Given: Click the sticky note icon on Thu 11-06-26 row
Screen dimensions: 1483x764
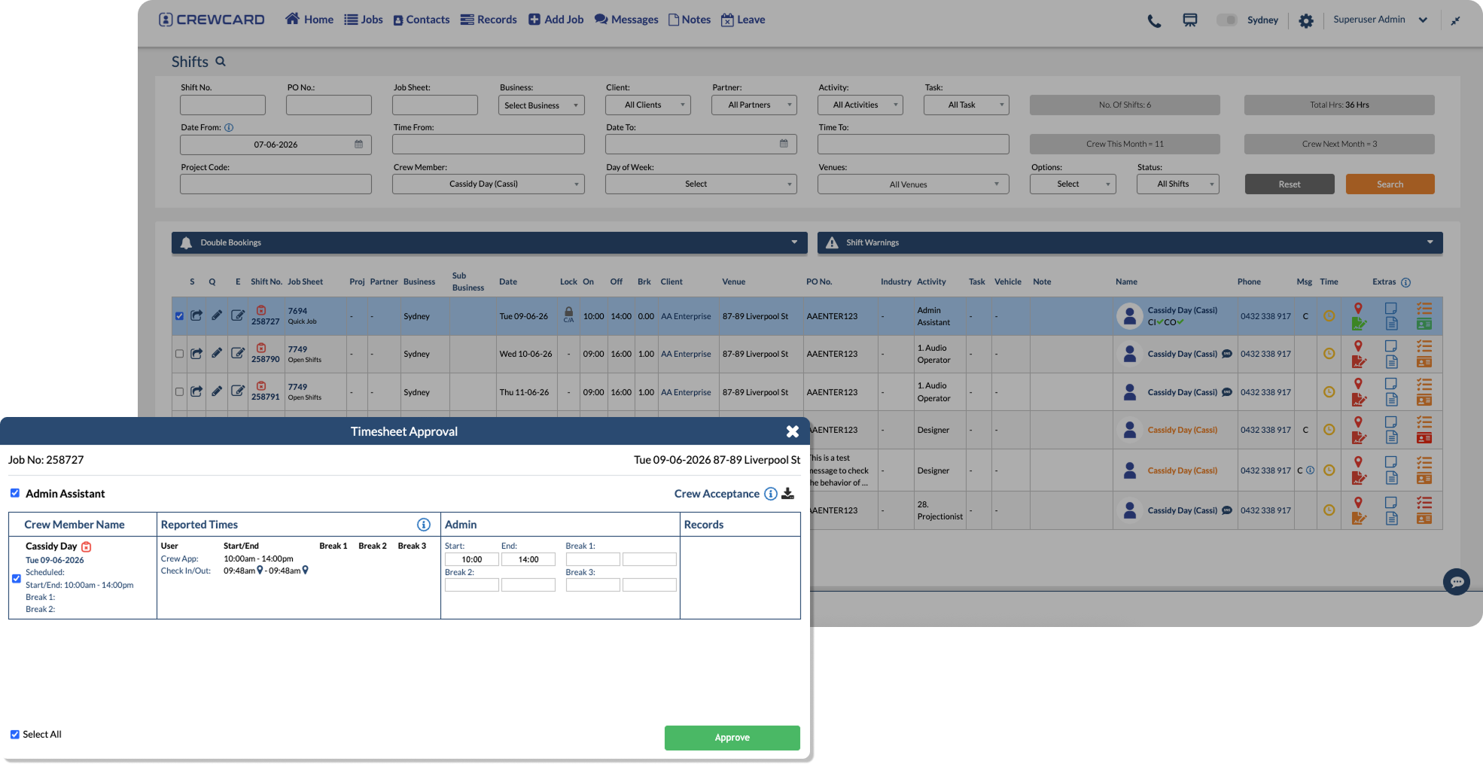Looking at the screenshot, I should (1391, 384).
